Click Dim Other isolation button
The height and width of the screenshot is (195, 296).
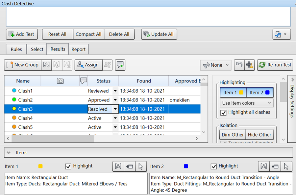[x=233, y=135]
